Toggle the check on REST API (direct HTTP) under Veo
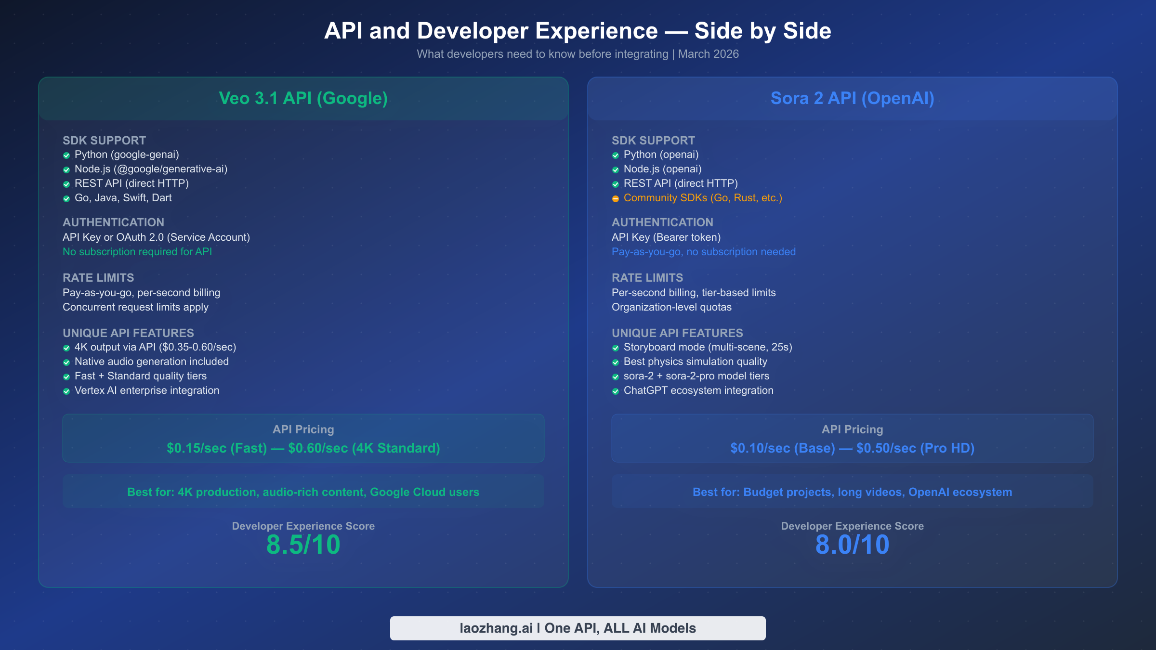 [x=66, y=183]
